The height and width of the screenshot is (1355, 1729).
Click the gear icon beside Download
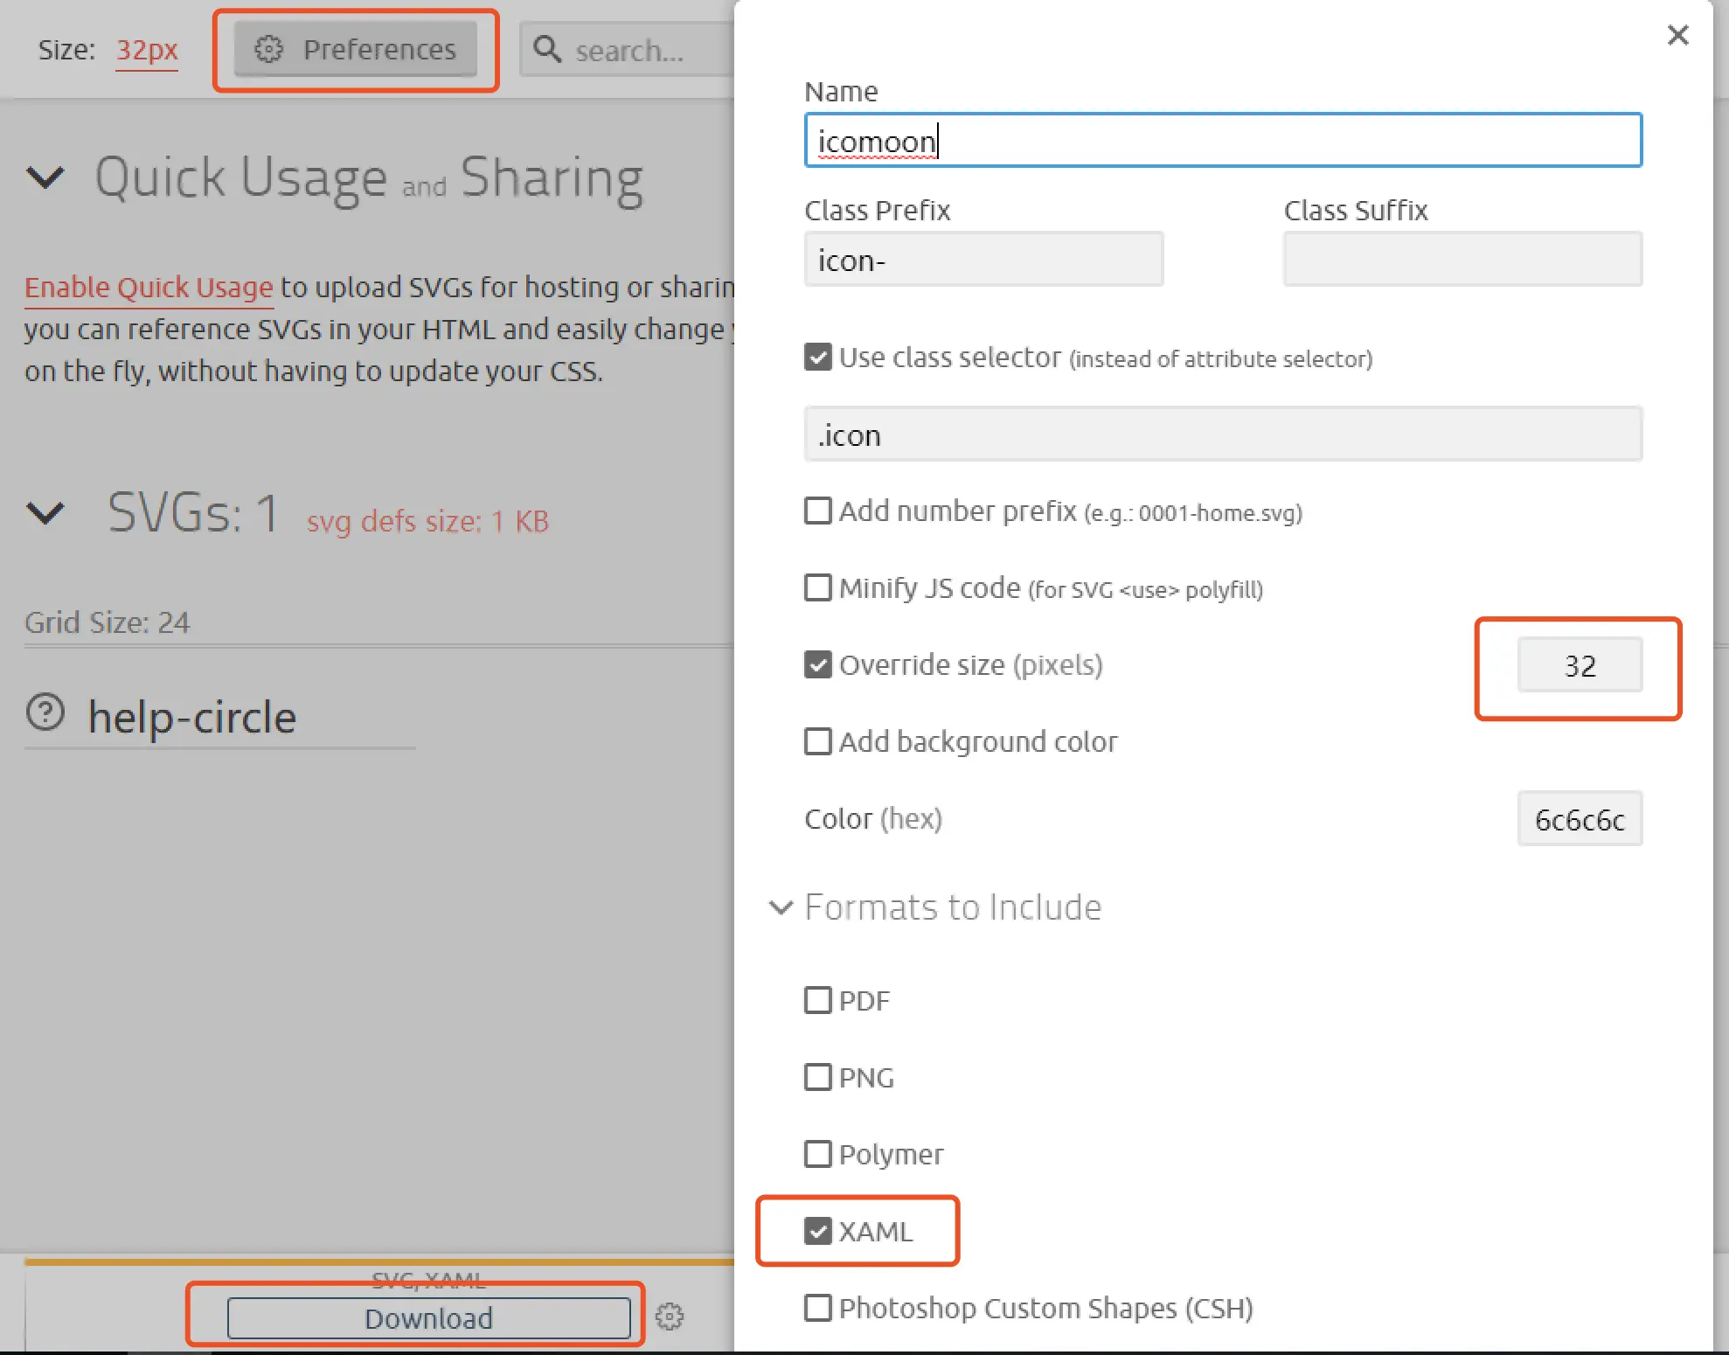click(670, 1317)
